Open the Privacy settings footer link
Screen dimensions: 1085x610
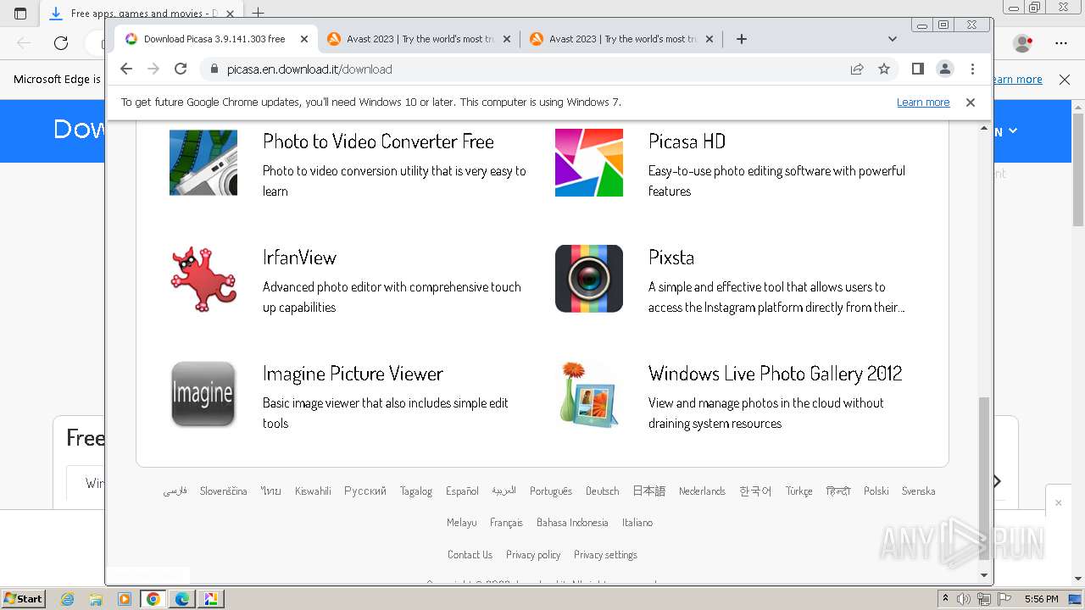(x=605, y=555)
